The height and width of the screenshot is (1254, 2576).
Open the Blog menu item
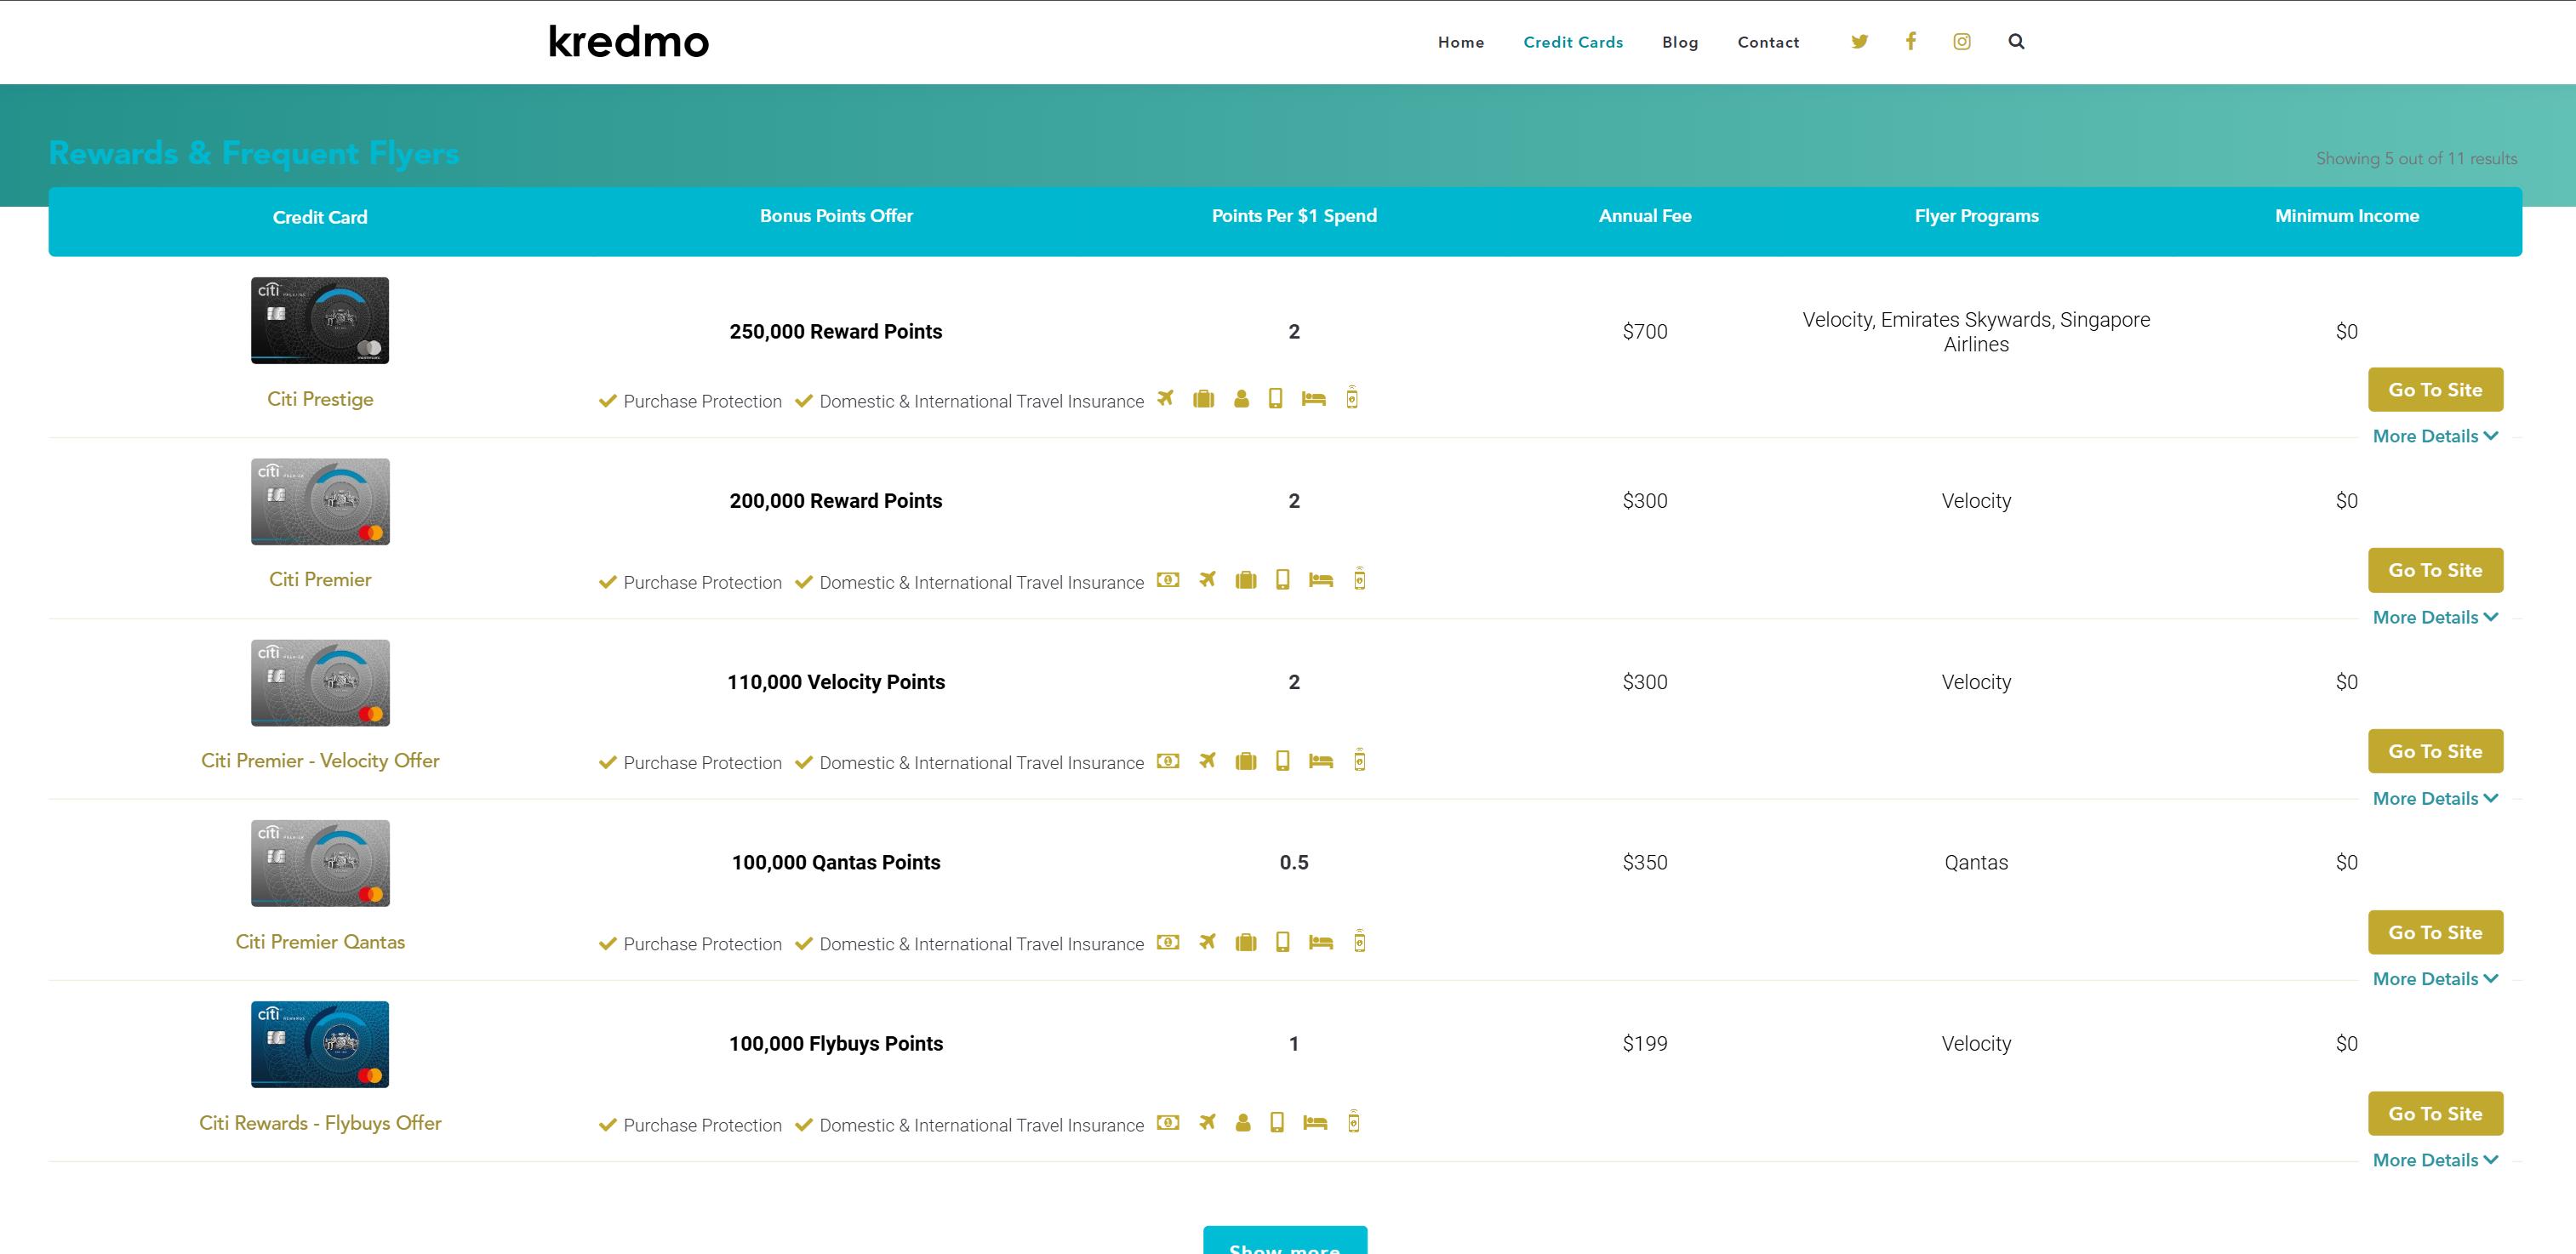coord(1680,42)
